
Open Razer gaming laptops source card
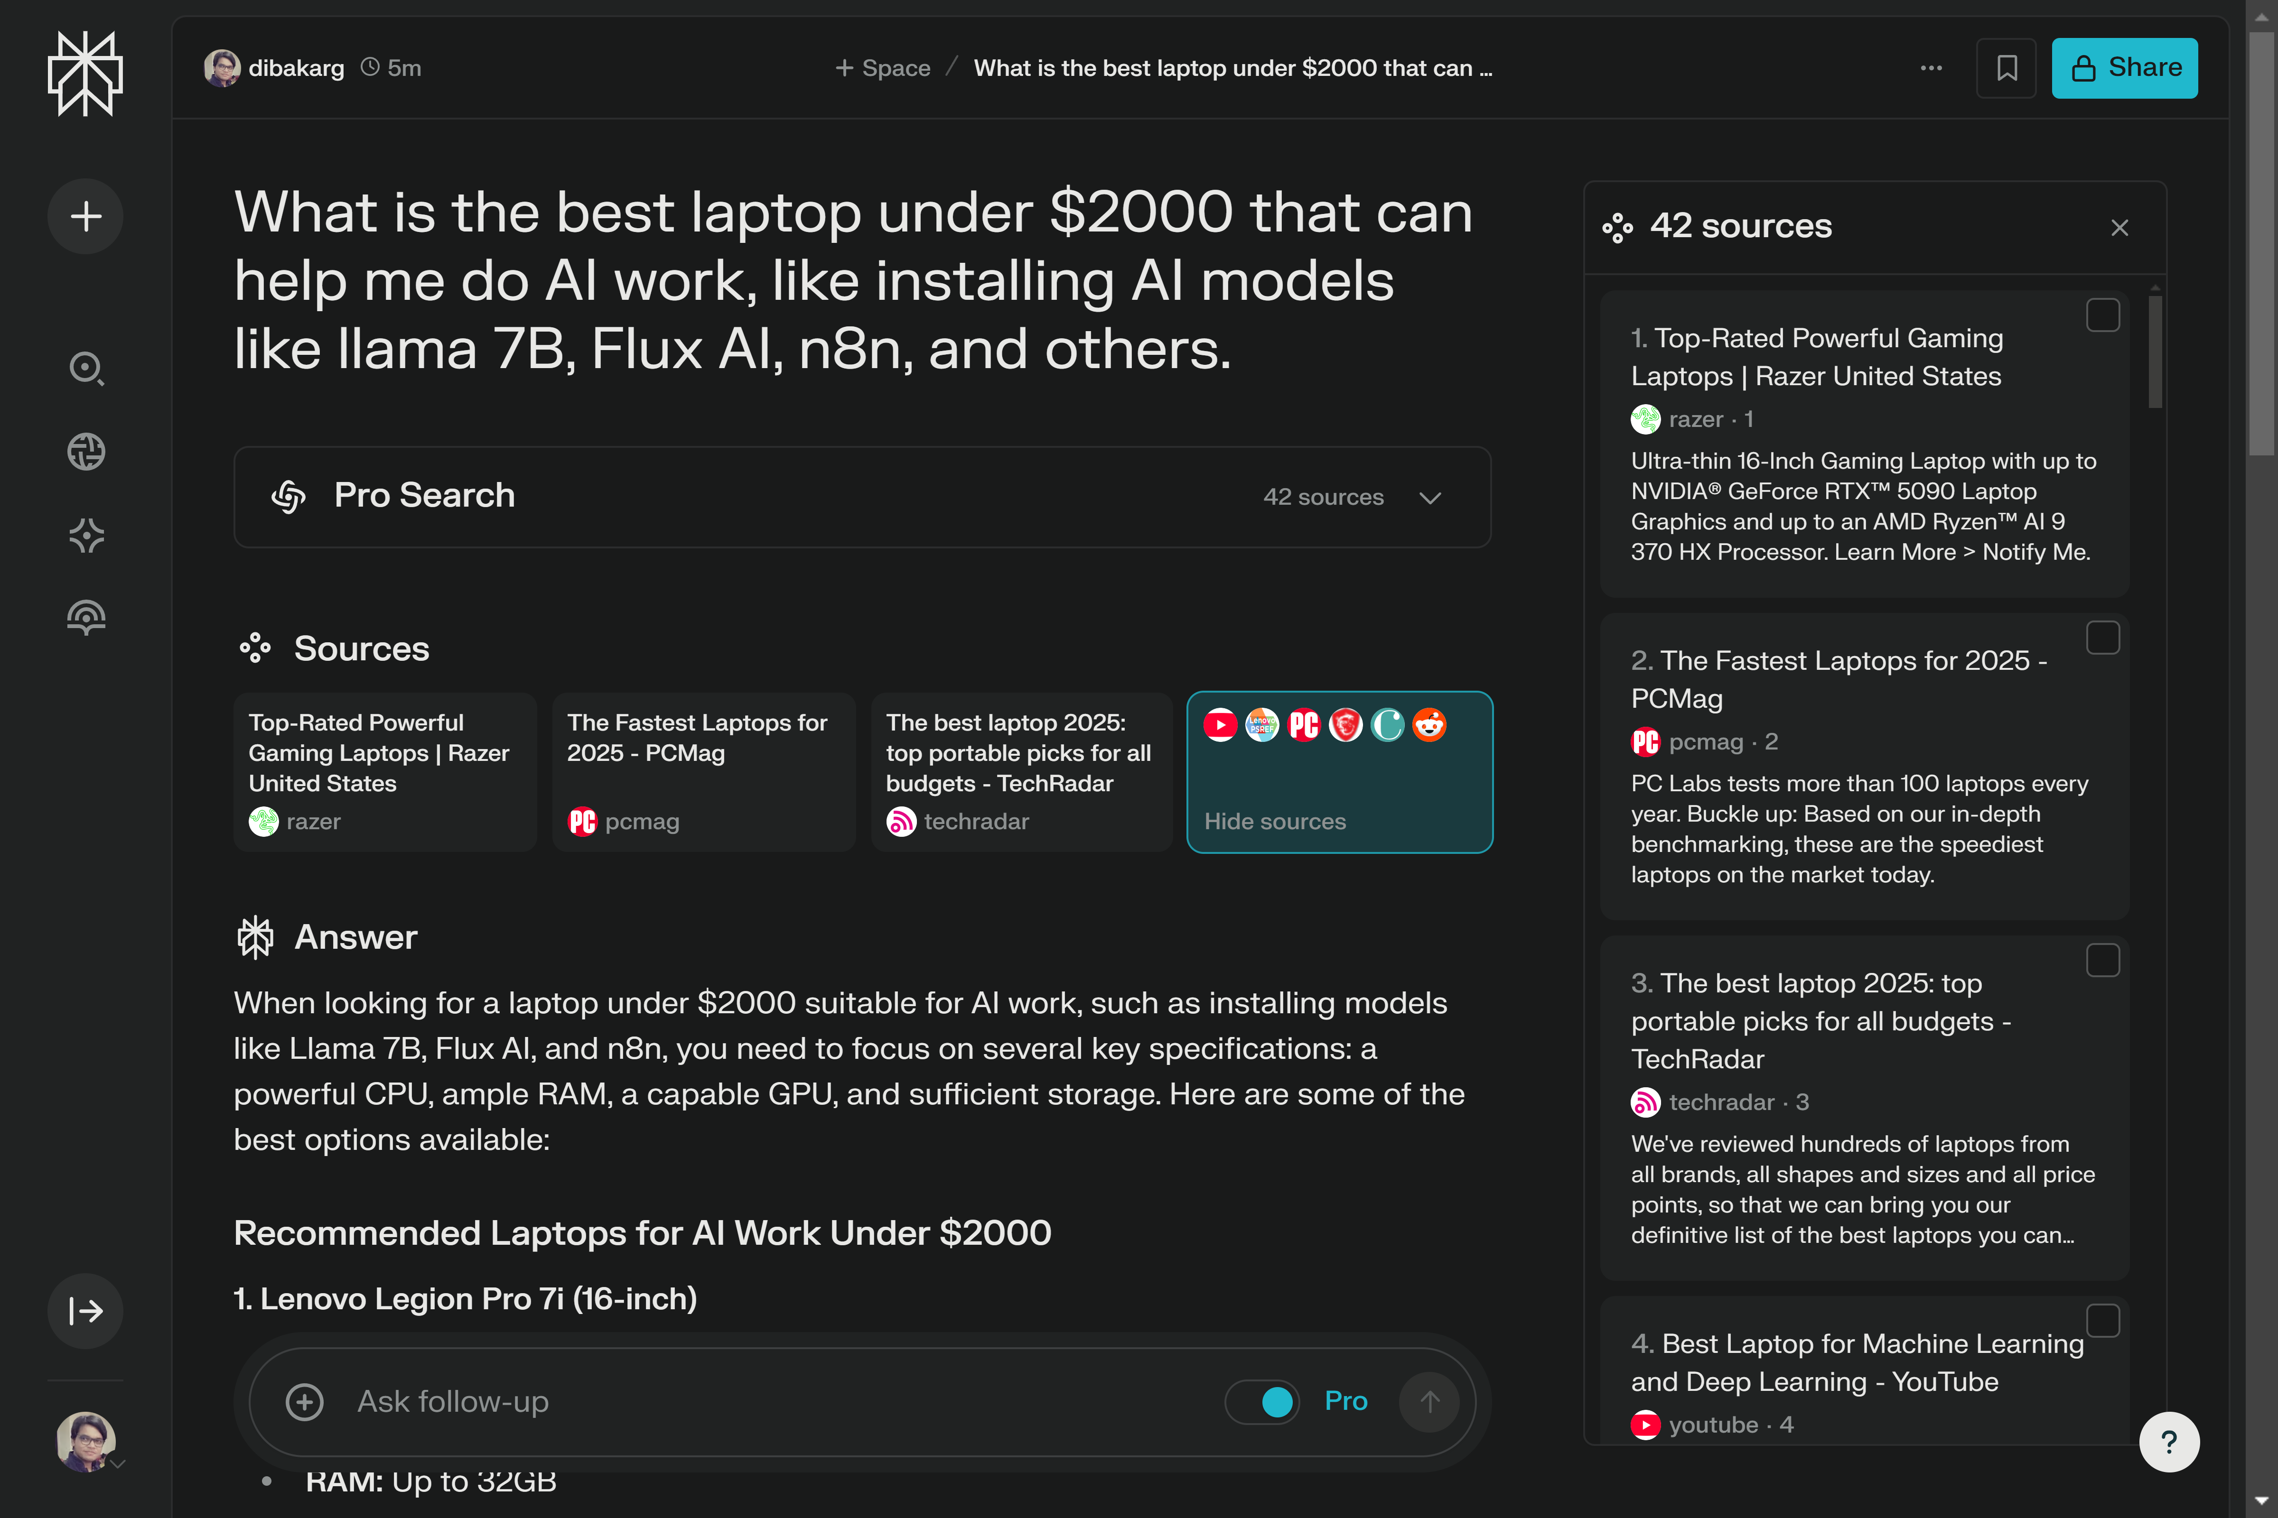coord(384,772)
